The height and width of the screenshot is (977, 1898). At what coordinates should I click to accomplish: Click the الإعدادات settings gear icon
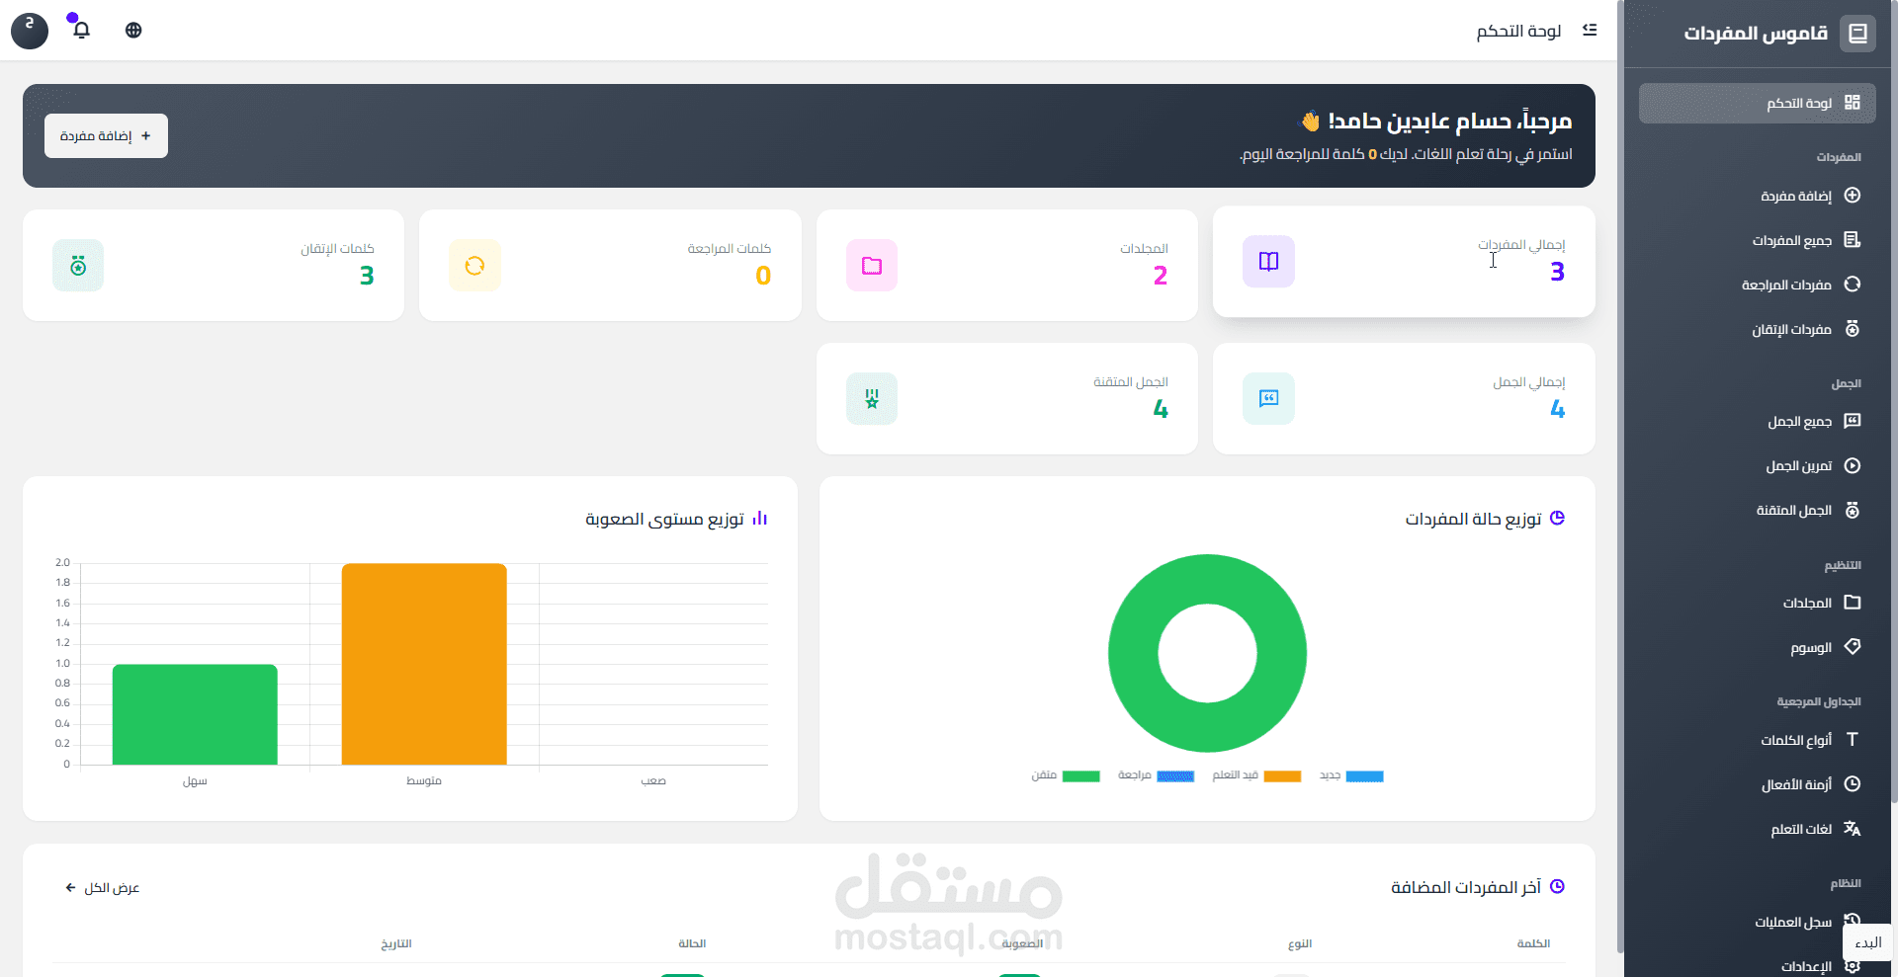pyautogui.click(x=1853, y=966)
